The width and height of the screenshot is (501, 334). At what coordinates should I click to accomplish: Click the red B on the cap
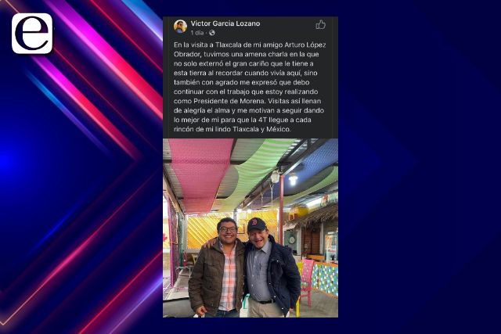click(254, 221)
